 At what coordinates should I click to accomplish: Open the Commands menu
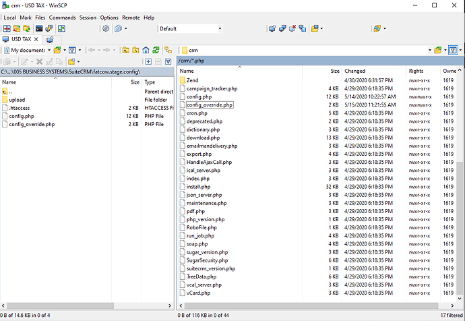click(62, 18)
